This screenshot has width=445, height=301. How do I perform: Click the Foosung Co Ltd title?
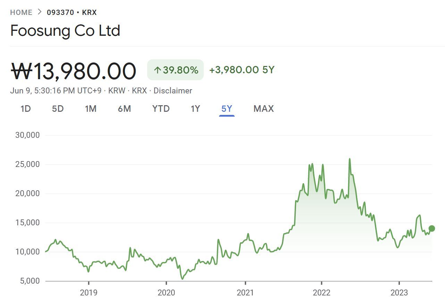65,31
